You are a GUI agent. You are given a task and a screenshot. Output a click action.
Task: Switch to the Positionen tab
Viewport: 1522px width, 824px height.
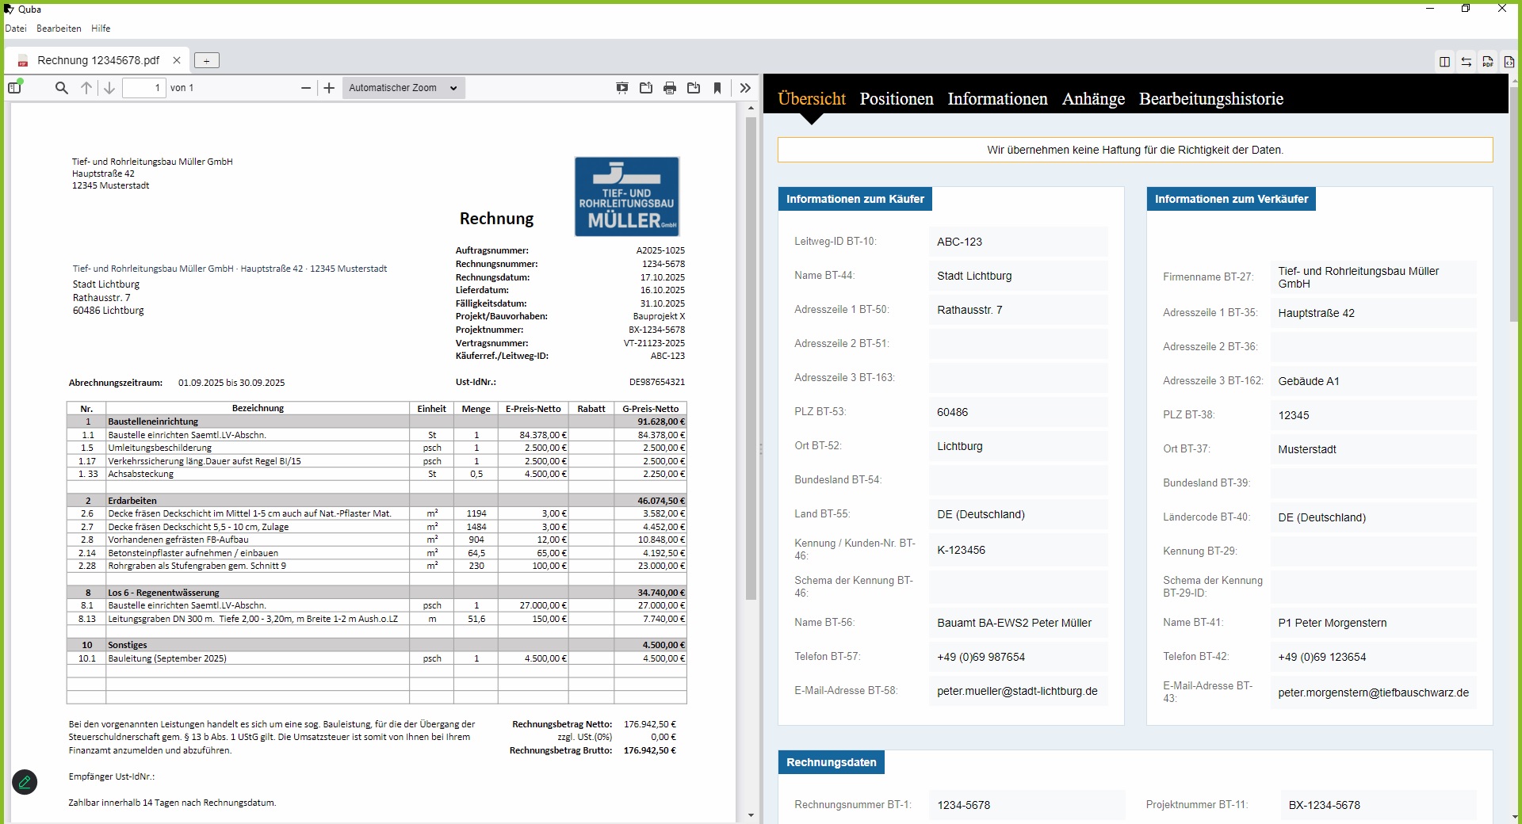(896, 99)
